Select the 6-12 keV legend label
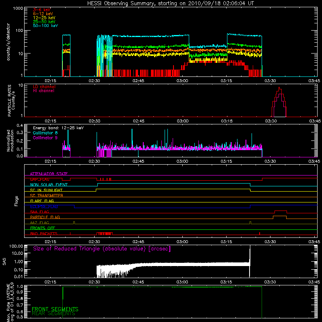Image resolution: width=322 pixels, height=322 pixels. coord(43,14)
